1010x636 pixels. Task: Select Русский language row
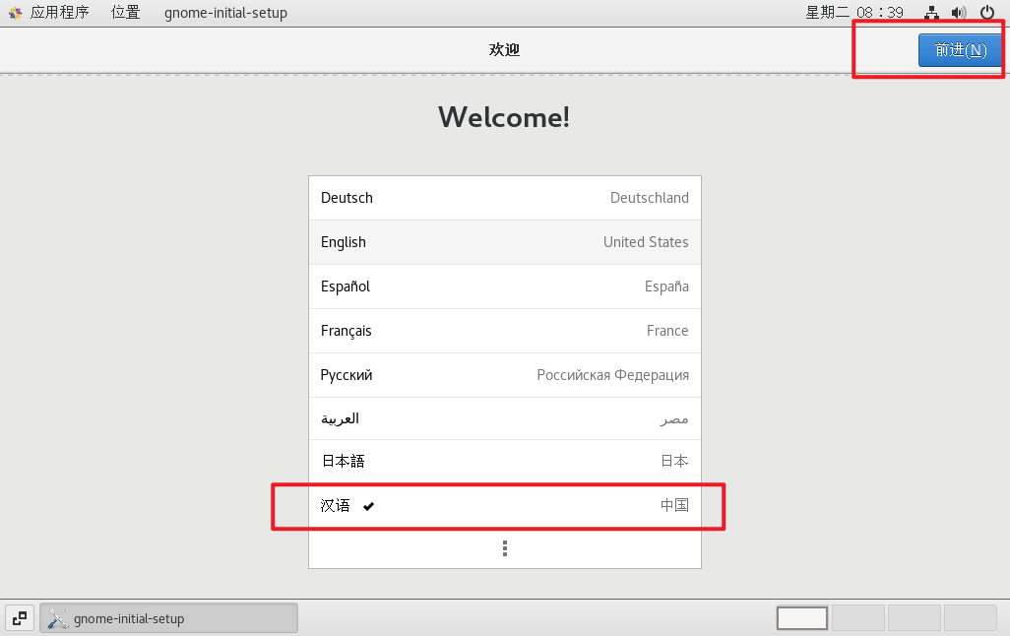point(504,375)
